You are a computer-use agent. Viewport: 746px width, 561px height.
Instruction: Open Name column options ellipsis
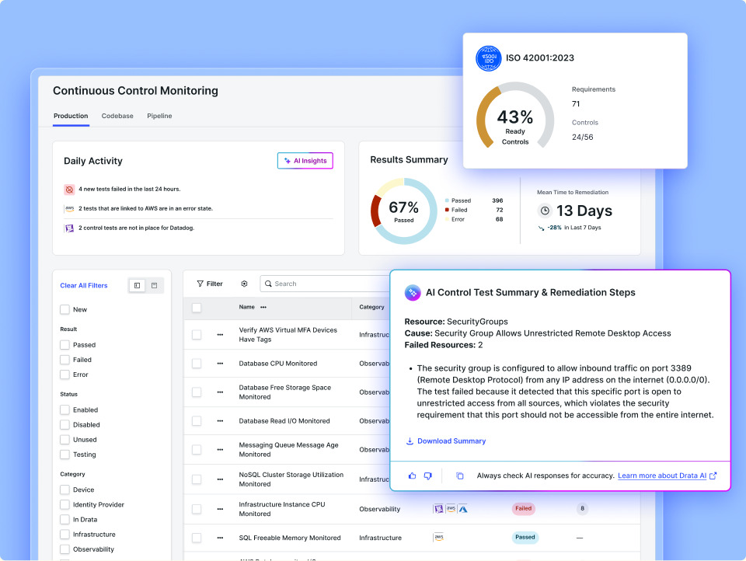click(263, 308)
